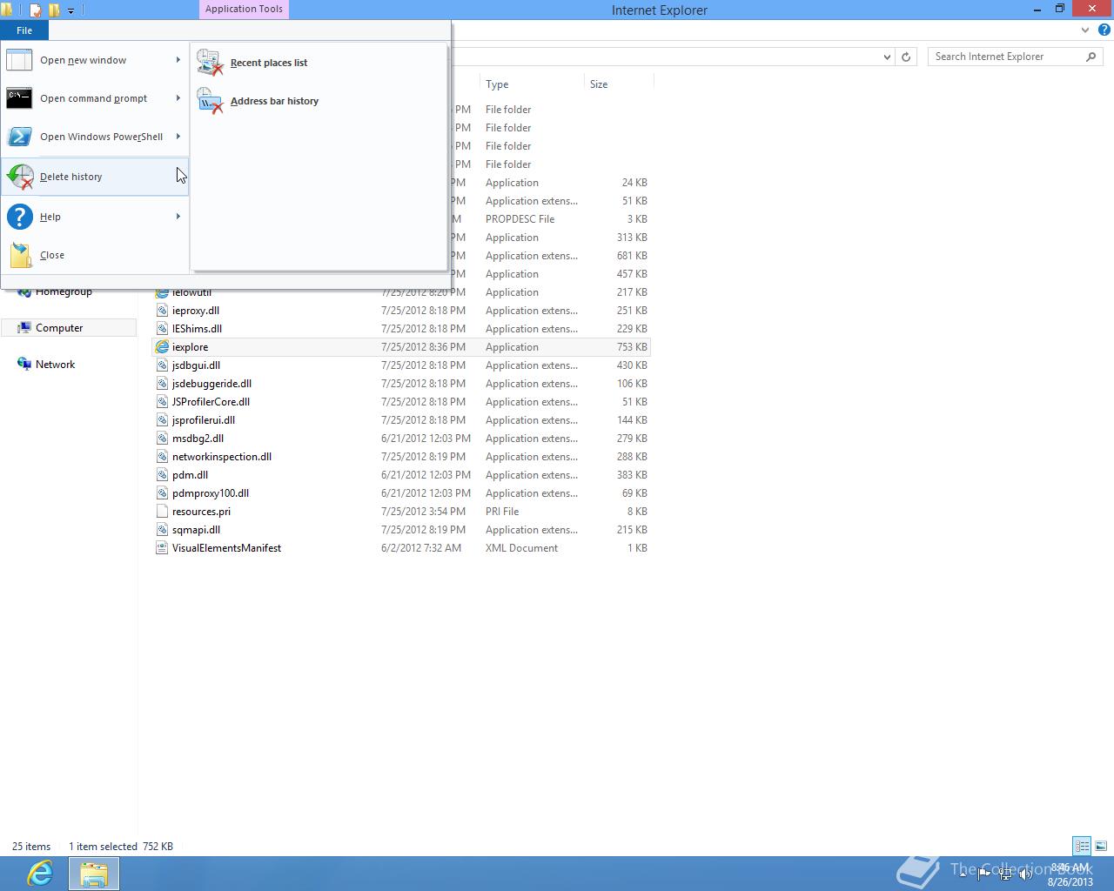
Task: Open the address bar history dropdown
Action: (887, 57)
